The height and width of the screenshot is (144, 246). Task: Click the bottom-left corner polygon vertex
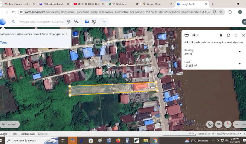click(70, 95)
